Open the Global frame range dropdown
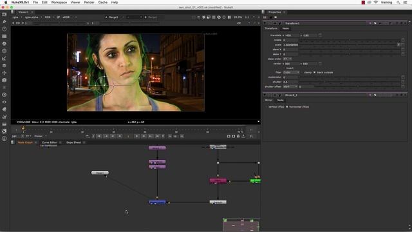Viewport: 412px width, 232px height. tap(40, 136)
